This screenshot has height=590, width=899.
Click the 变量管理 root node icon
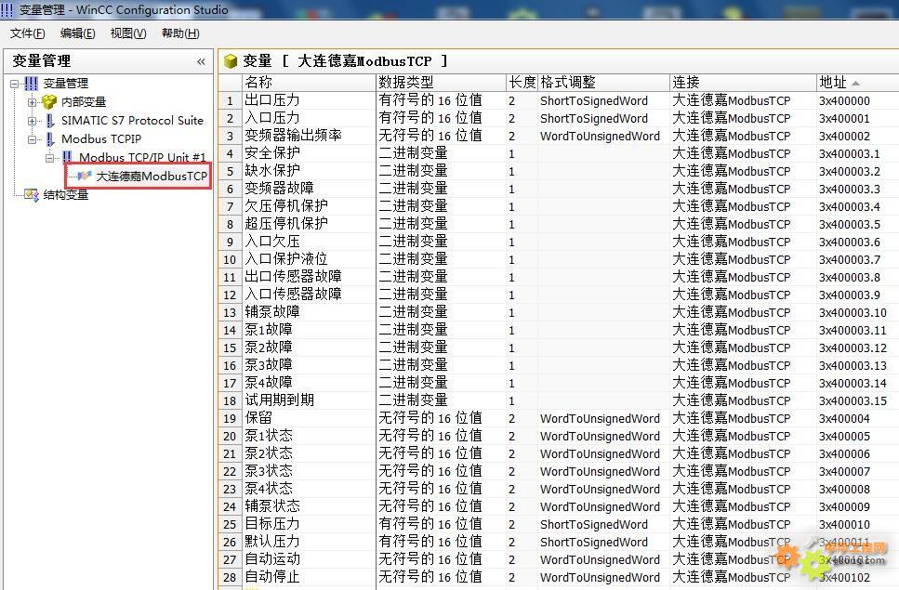click(x=31, y=84)
